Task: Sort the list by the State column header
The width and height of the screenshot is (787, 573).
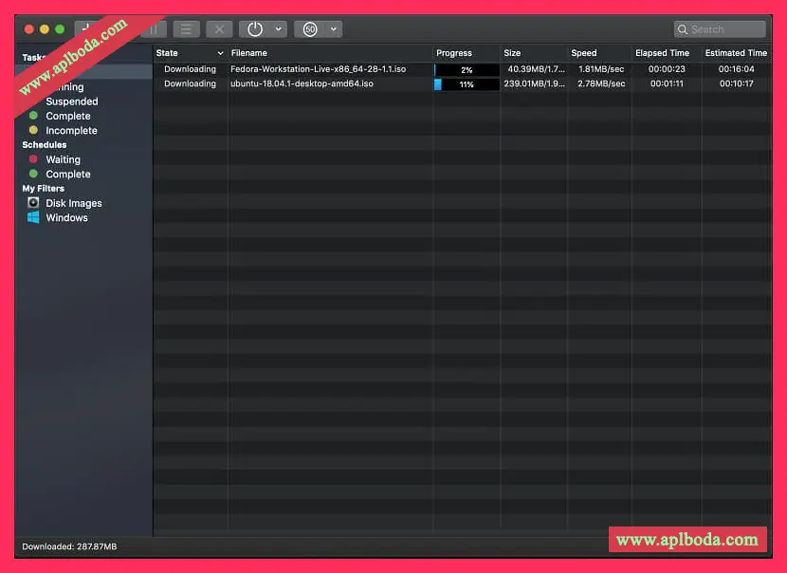Action: point(190,53)
